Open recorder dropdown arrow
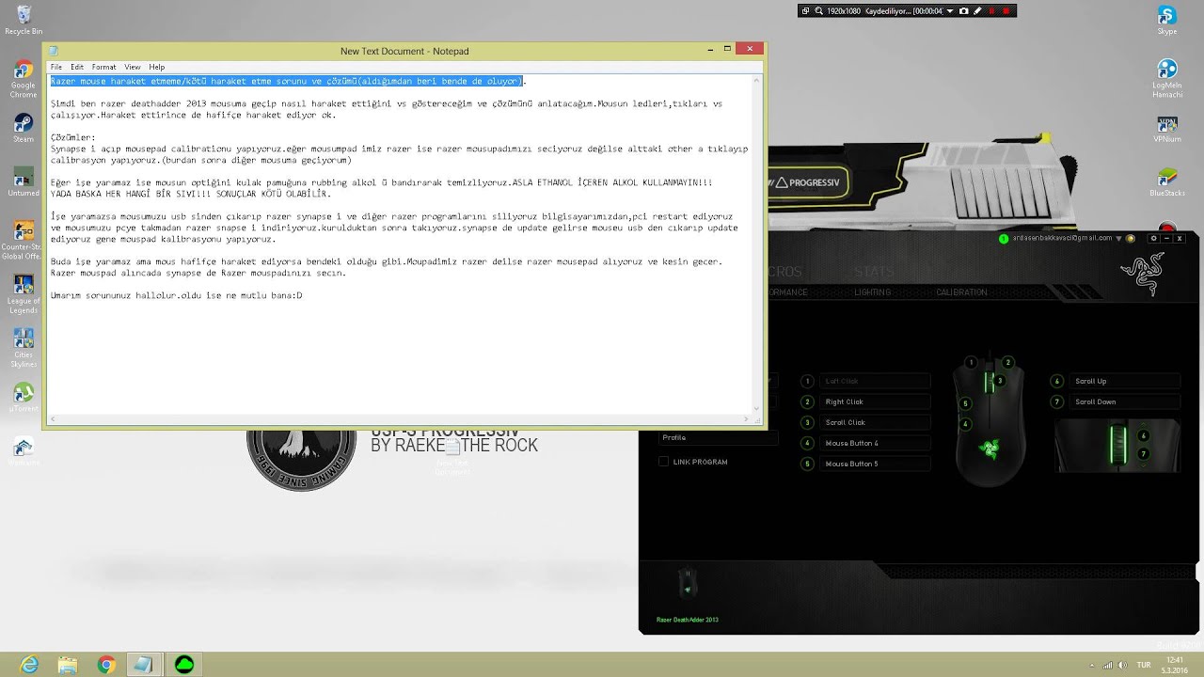This screenshot has width=1204, height=677. 949,11
